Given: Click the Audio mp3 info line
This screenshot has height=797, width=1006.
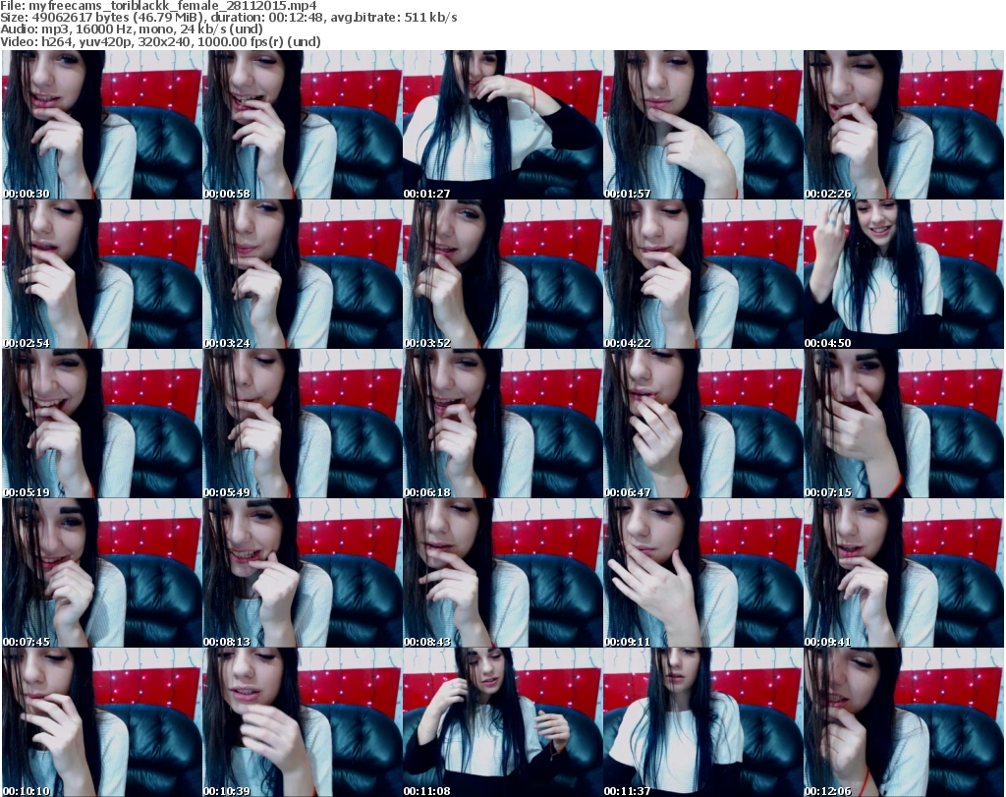Looking at the screenshot, I should pos(132,29).
